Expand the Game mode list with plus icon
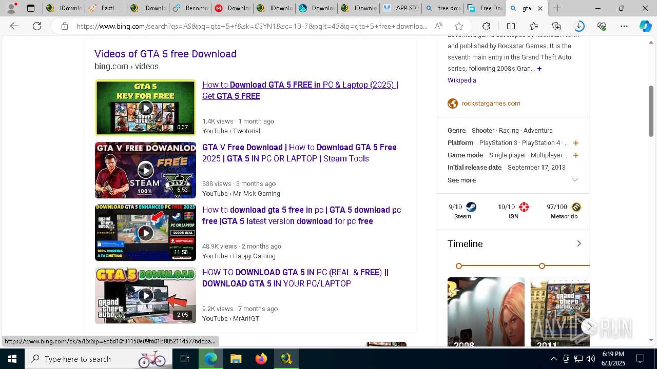Screen dimensions: 657x369 click(576, 155)
